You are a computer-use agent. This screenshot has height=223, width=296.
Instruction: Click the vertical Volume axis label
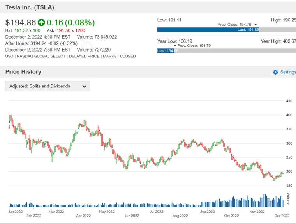288,199
